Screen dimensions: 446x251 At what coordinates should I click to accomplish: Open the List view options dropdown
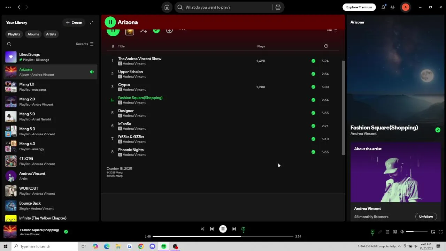tap(332, 30)
